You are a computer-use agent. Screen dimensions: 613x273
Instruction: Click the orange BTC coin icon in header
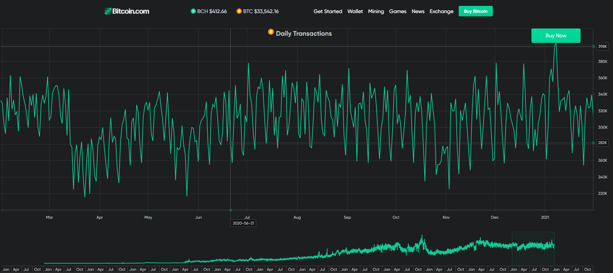tap(239, 11)
